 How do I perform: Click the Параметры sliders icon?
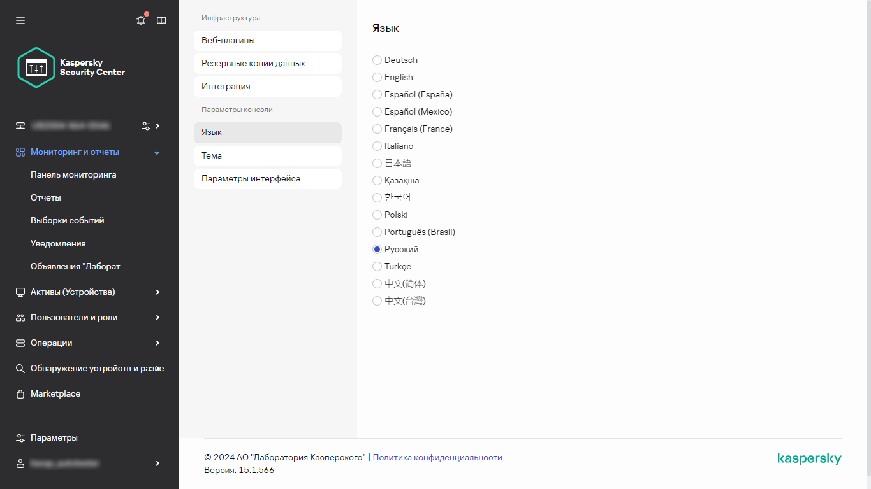[x=20, y=438]
